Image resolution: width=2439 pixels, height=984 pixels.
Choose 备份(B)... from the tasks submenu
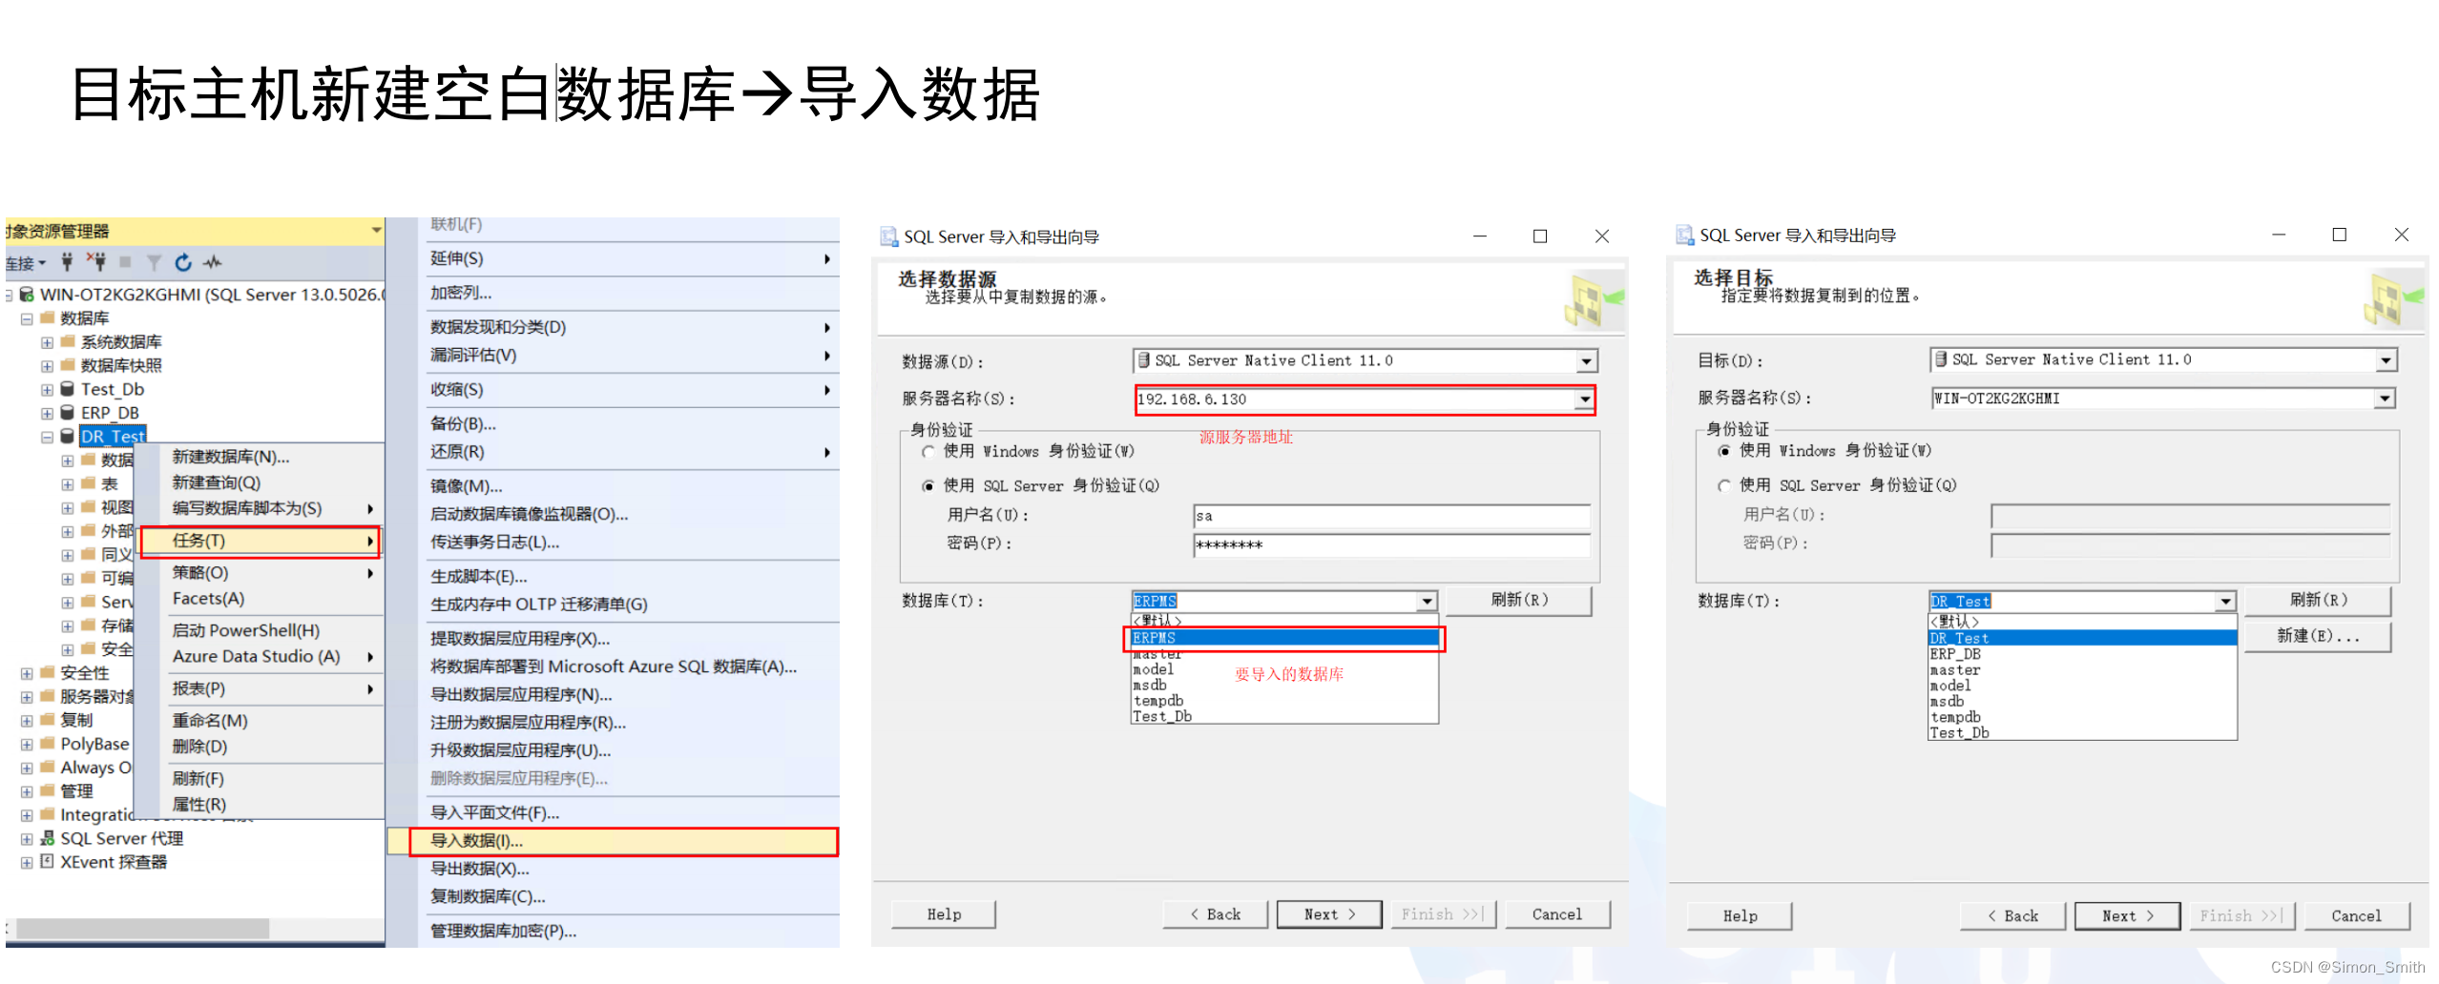(623, 423)
